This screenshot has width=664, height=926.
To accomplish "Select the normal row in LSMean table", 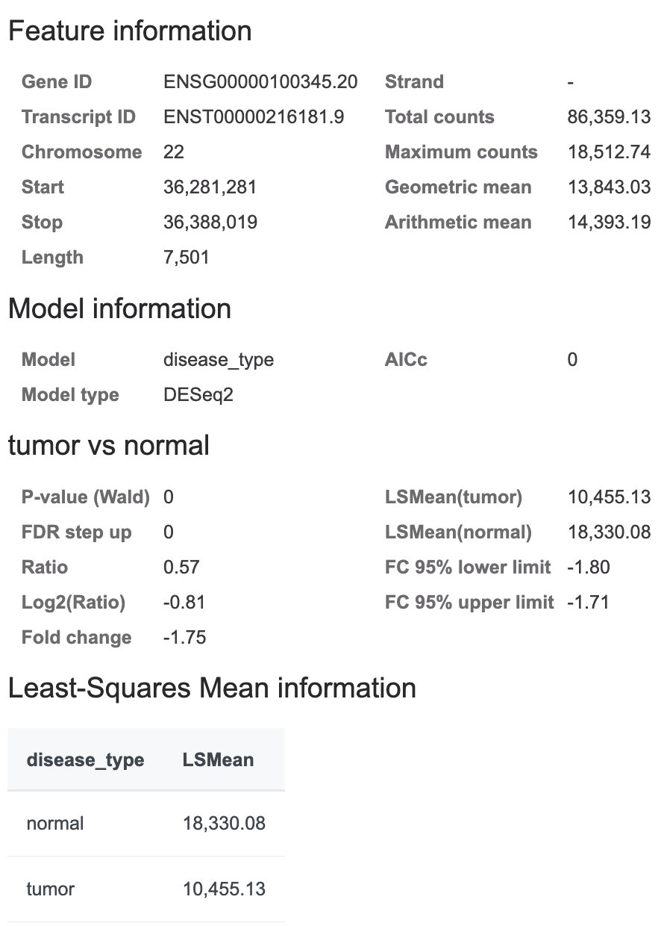I will tap(146, 824).
